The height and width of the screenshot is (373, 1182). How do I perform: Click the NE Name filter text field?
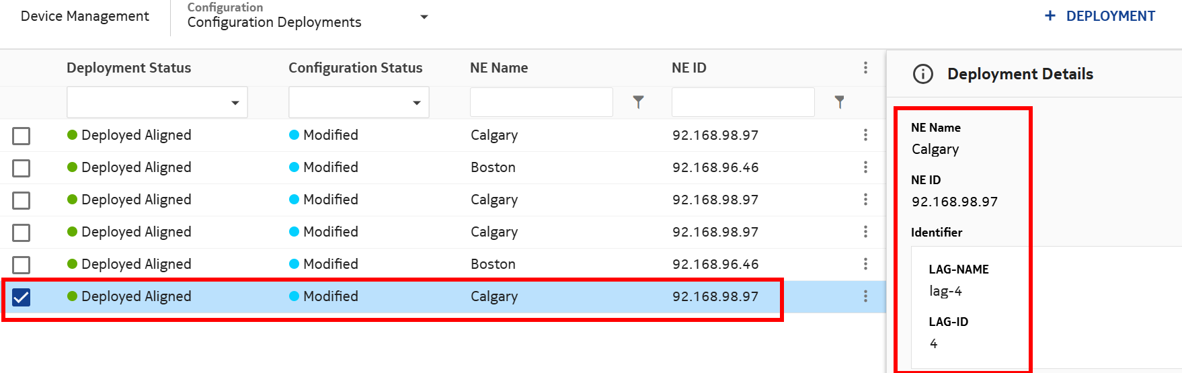(541, 103)
